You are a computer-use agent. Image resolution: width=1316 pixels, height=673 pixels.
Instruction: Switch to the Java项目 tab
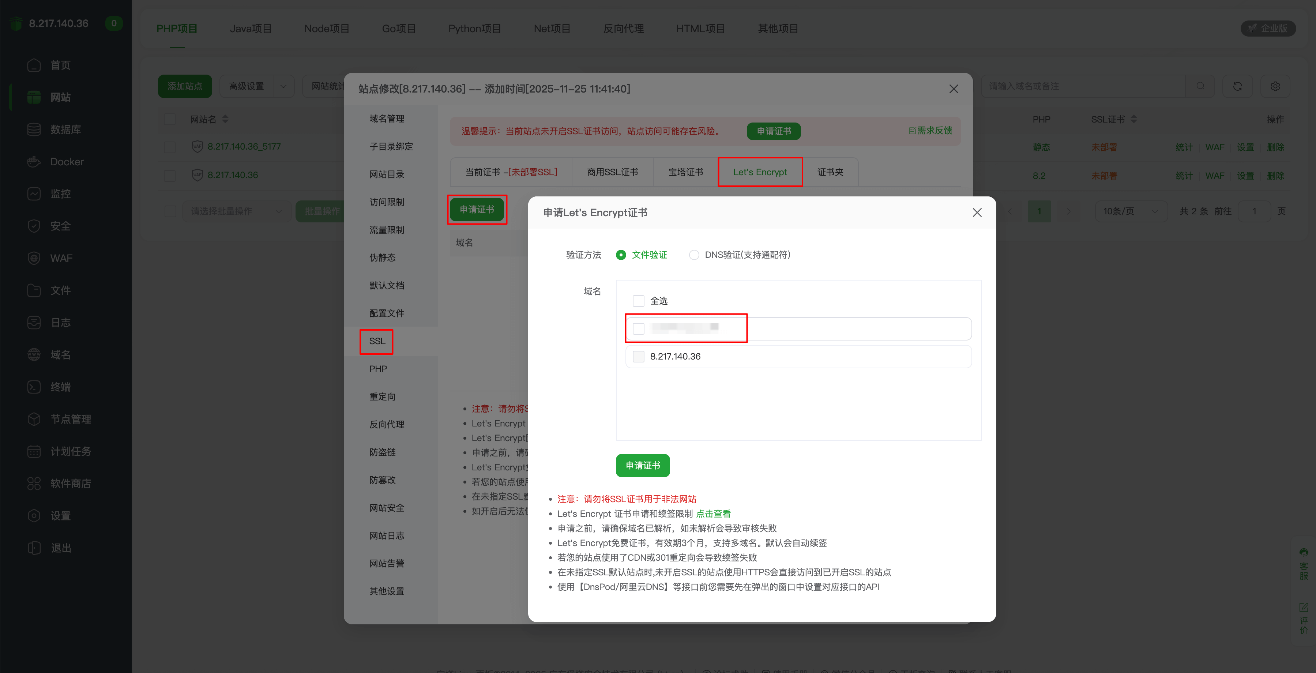(251, 29)
